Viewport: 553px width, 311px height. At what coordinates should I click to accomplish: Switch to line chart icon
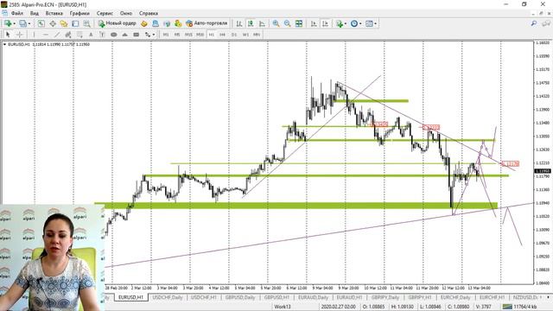[262, 23]
